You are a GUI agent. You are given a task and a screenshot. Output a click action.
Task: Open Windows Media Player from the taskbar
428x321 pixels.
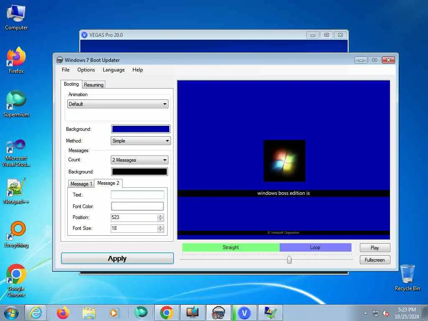point(114,313)
